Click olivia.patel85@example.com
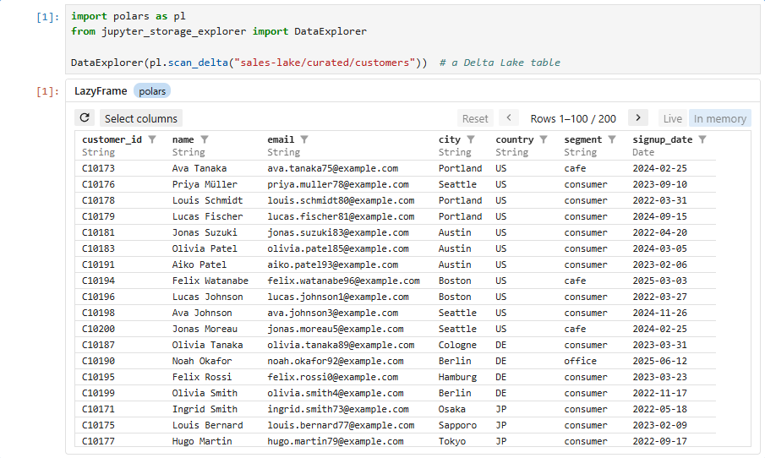Screen dimensions: 765x458 [x=337, y=248]
